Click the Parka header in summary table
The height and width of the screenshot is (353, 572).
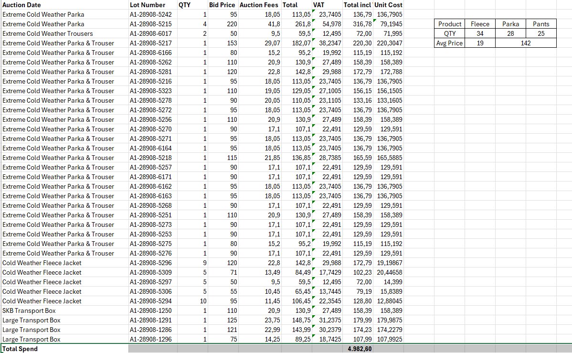511,24
